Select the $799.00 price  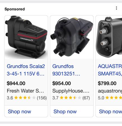coord(107,83)
